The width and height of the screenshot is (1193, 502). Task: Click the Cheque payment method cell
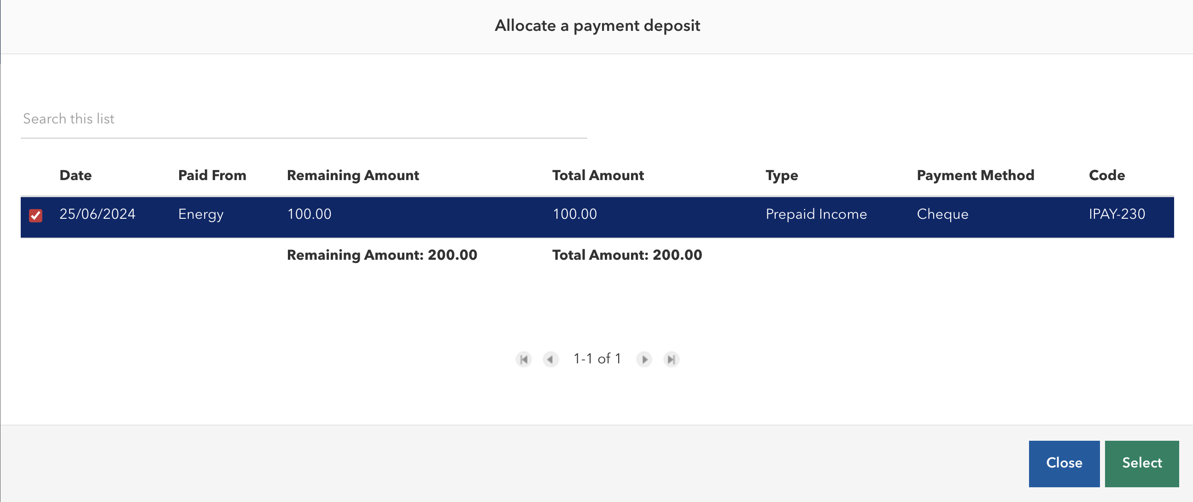pos(942,214)
